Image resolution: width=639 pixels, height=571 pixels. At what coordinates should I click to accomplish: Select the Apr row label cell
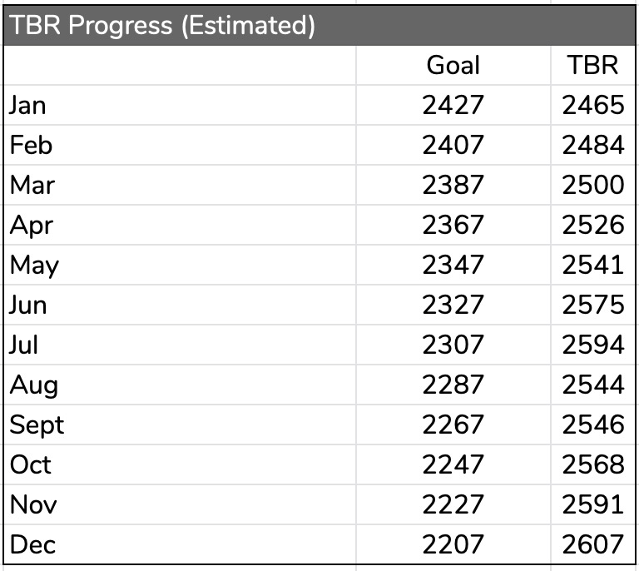pos(31,225)
